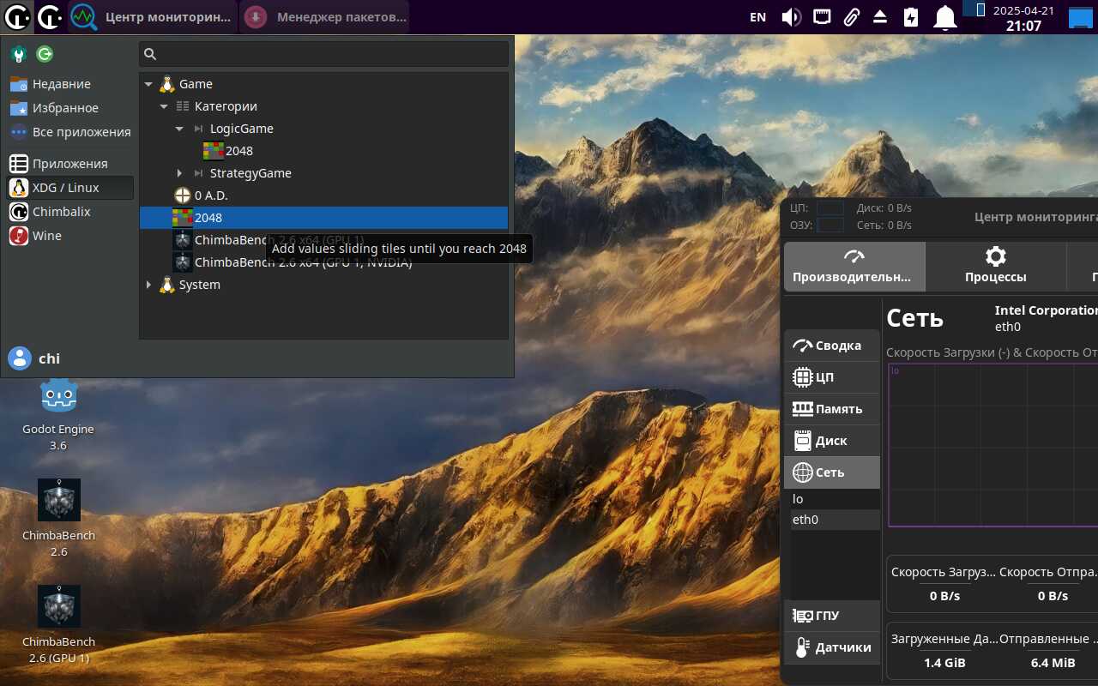Select the eth0 network interface in sidebar
Screen dimensions: 1098x686
tap(836, 520)
